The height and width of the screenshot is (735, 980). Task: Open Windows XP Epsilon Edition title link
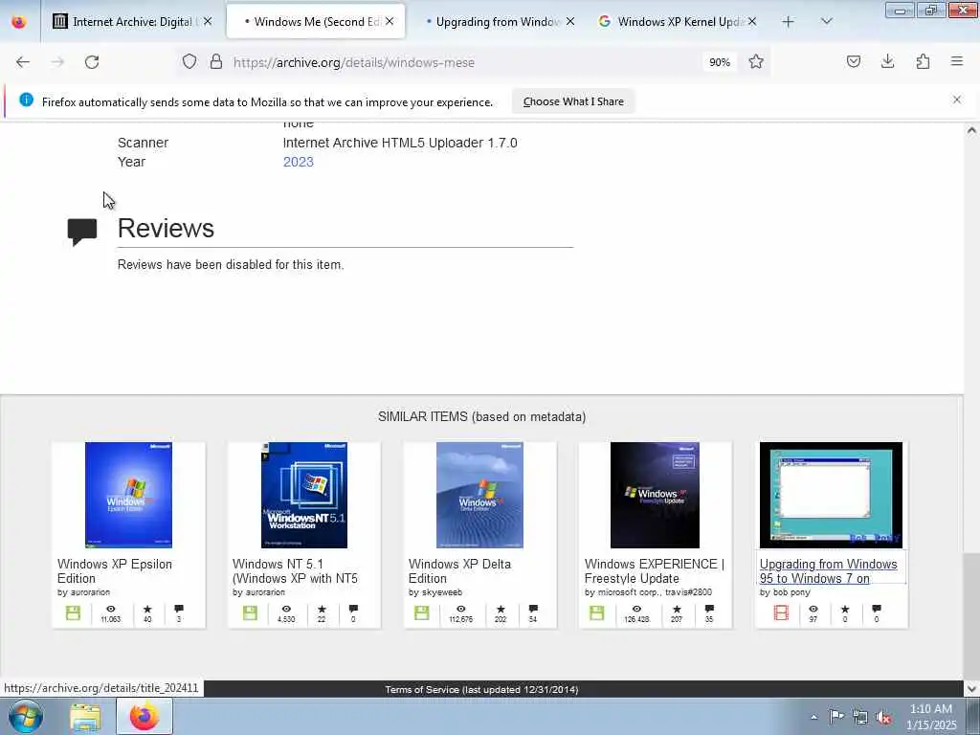click(115, 571)
